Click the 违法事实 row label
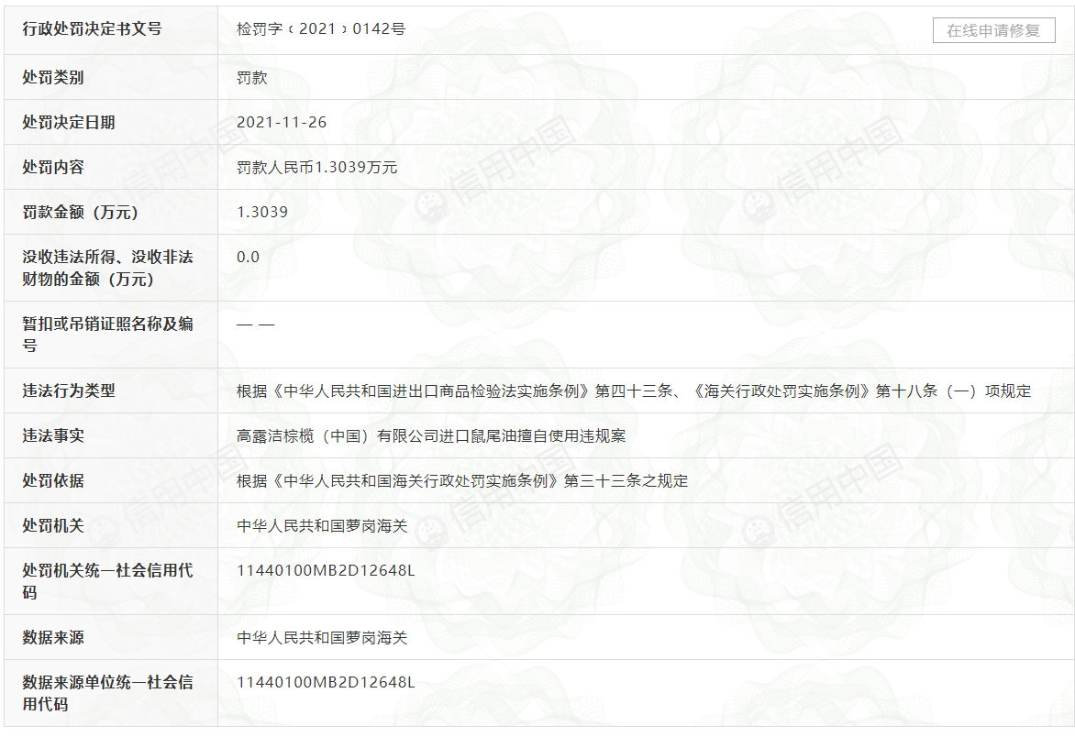1075x737 pixels. point(53,436)
